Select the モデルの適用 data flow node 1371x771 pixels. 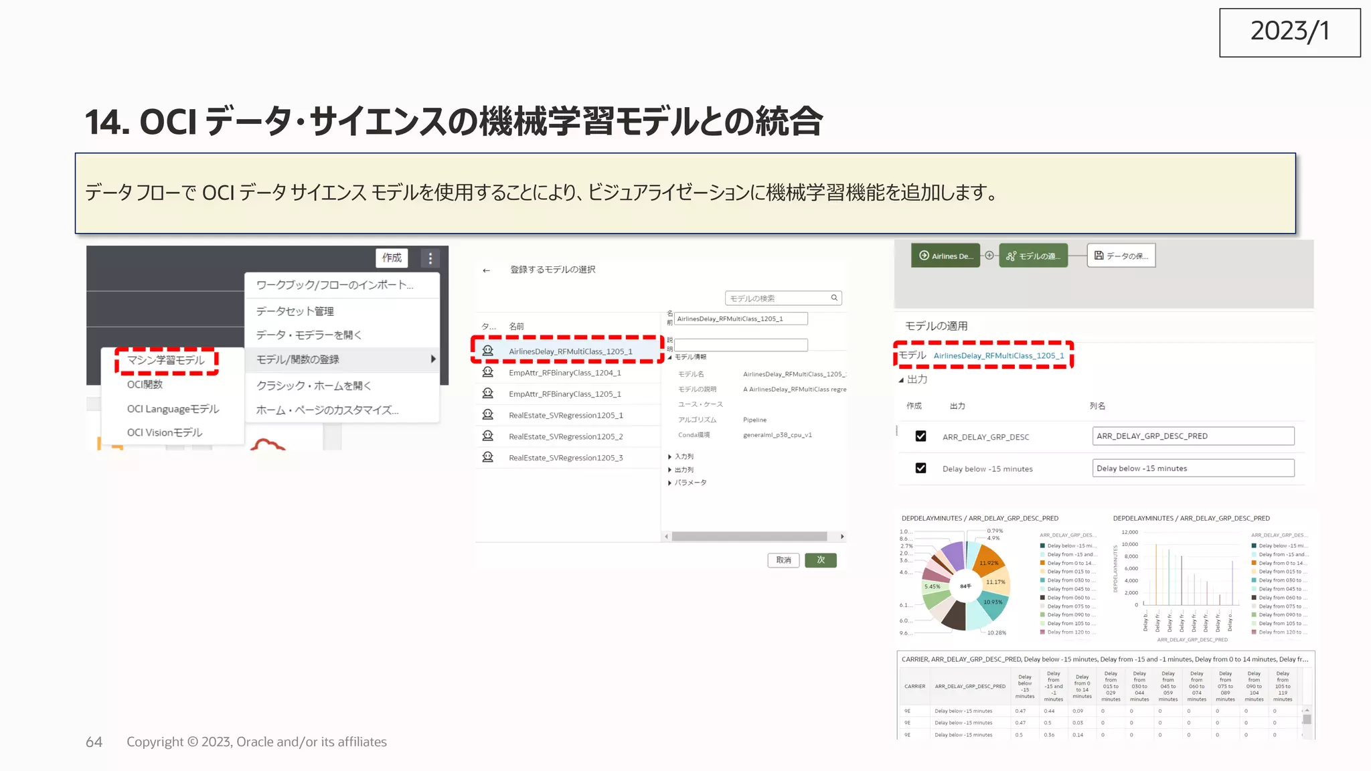[x=1034, y=256]
